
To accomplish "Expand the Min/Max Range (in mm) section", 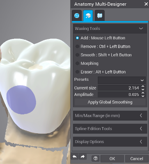I will [x=110, y=116].
